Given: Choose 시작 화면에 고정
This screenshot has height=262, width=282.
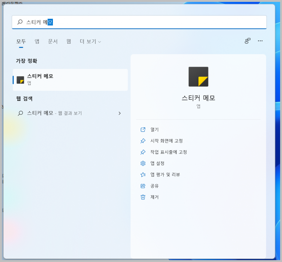Looking at the screenshot, I should [x=167, y=141].
